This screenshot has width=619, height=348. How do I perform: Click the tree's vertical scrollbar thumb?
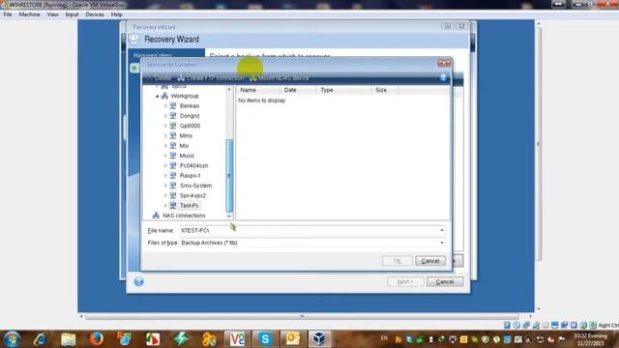229,176
